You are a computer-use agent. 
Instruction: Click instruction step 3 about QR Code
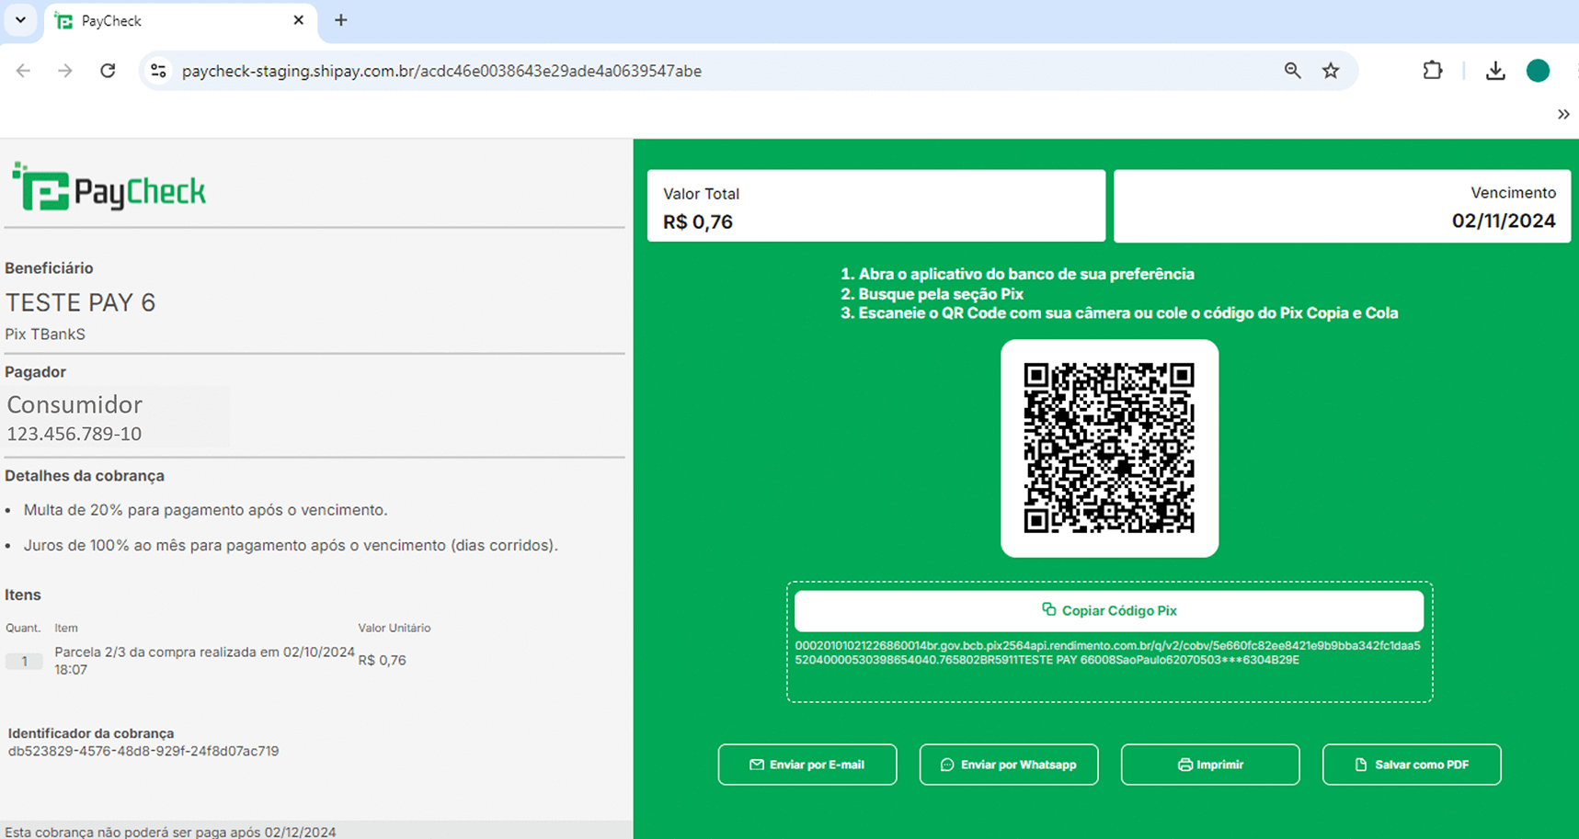tap(1119, 313)
